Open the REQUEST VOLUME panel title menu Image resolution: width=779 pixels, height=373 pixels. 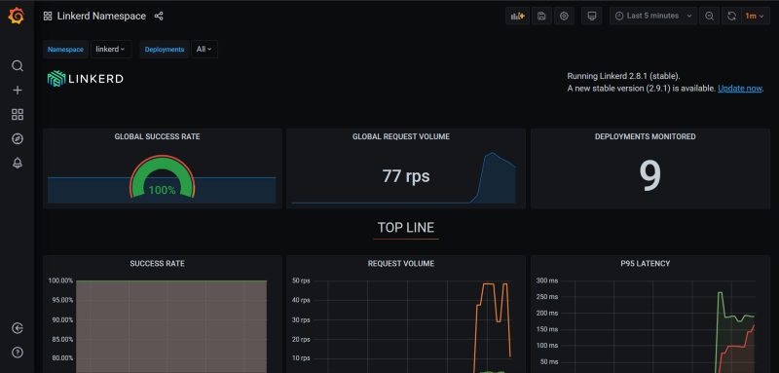[401, 264]
